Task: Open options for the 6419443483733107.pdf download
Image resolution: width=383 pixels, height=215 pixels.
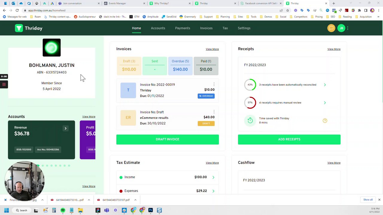Action: click(x=135, y=200)
